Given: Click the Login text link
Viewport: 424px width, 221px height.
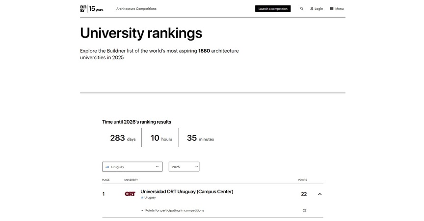Looking at the screenshot, I should (319, 9).
